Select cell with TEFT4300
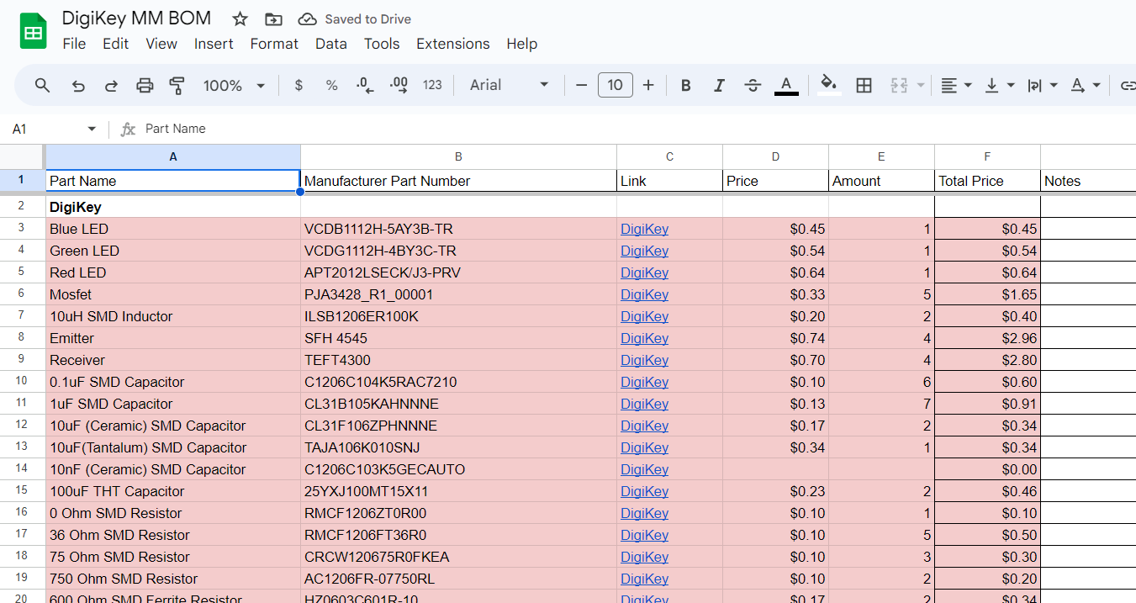 click(458, 360)
